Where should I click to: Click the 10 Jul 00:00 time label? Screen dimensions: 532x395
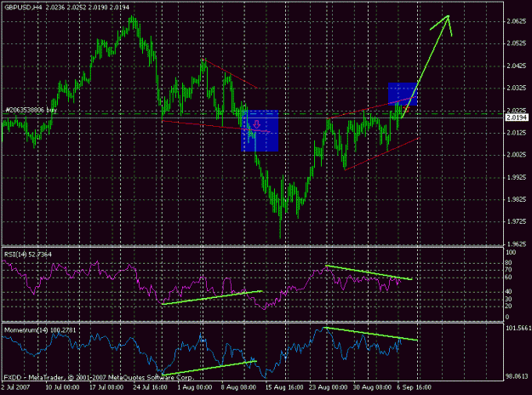(x=63, y=387)
